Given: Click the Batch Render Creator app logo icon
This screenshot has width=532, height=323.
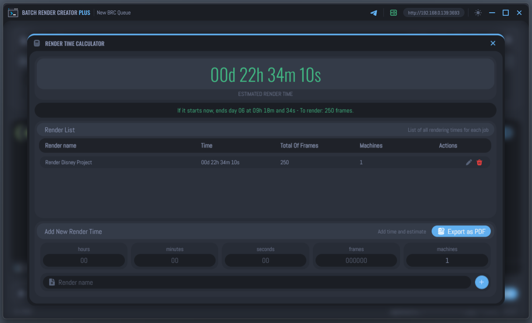Looking at the screenshot, I should coord(13,13).
